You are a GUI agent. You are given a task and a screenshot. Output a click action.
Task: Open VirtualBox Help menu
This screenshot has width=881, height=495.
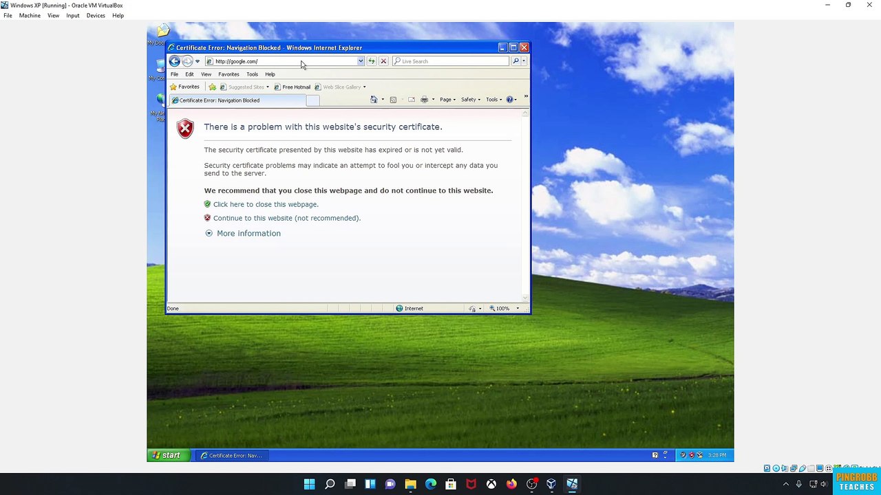point(118,15)
